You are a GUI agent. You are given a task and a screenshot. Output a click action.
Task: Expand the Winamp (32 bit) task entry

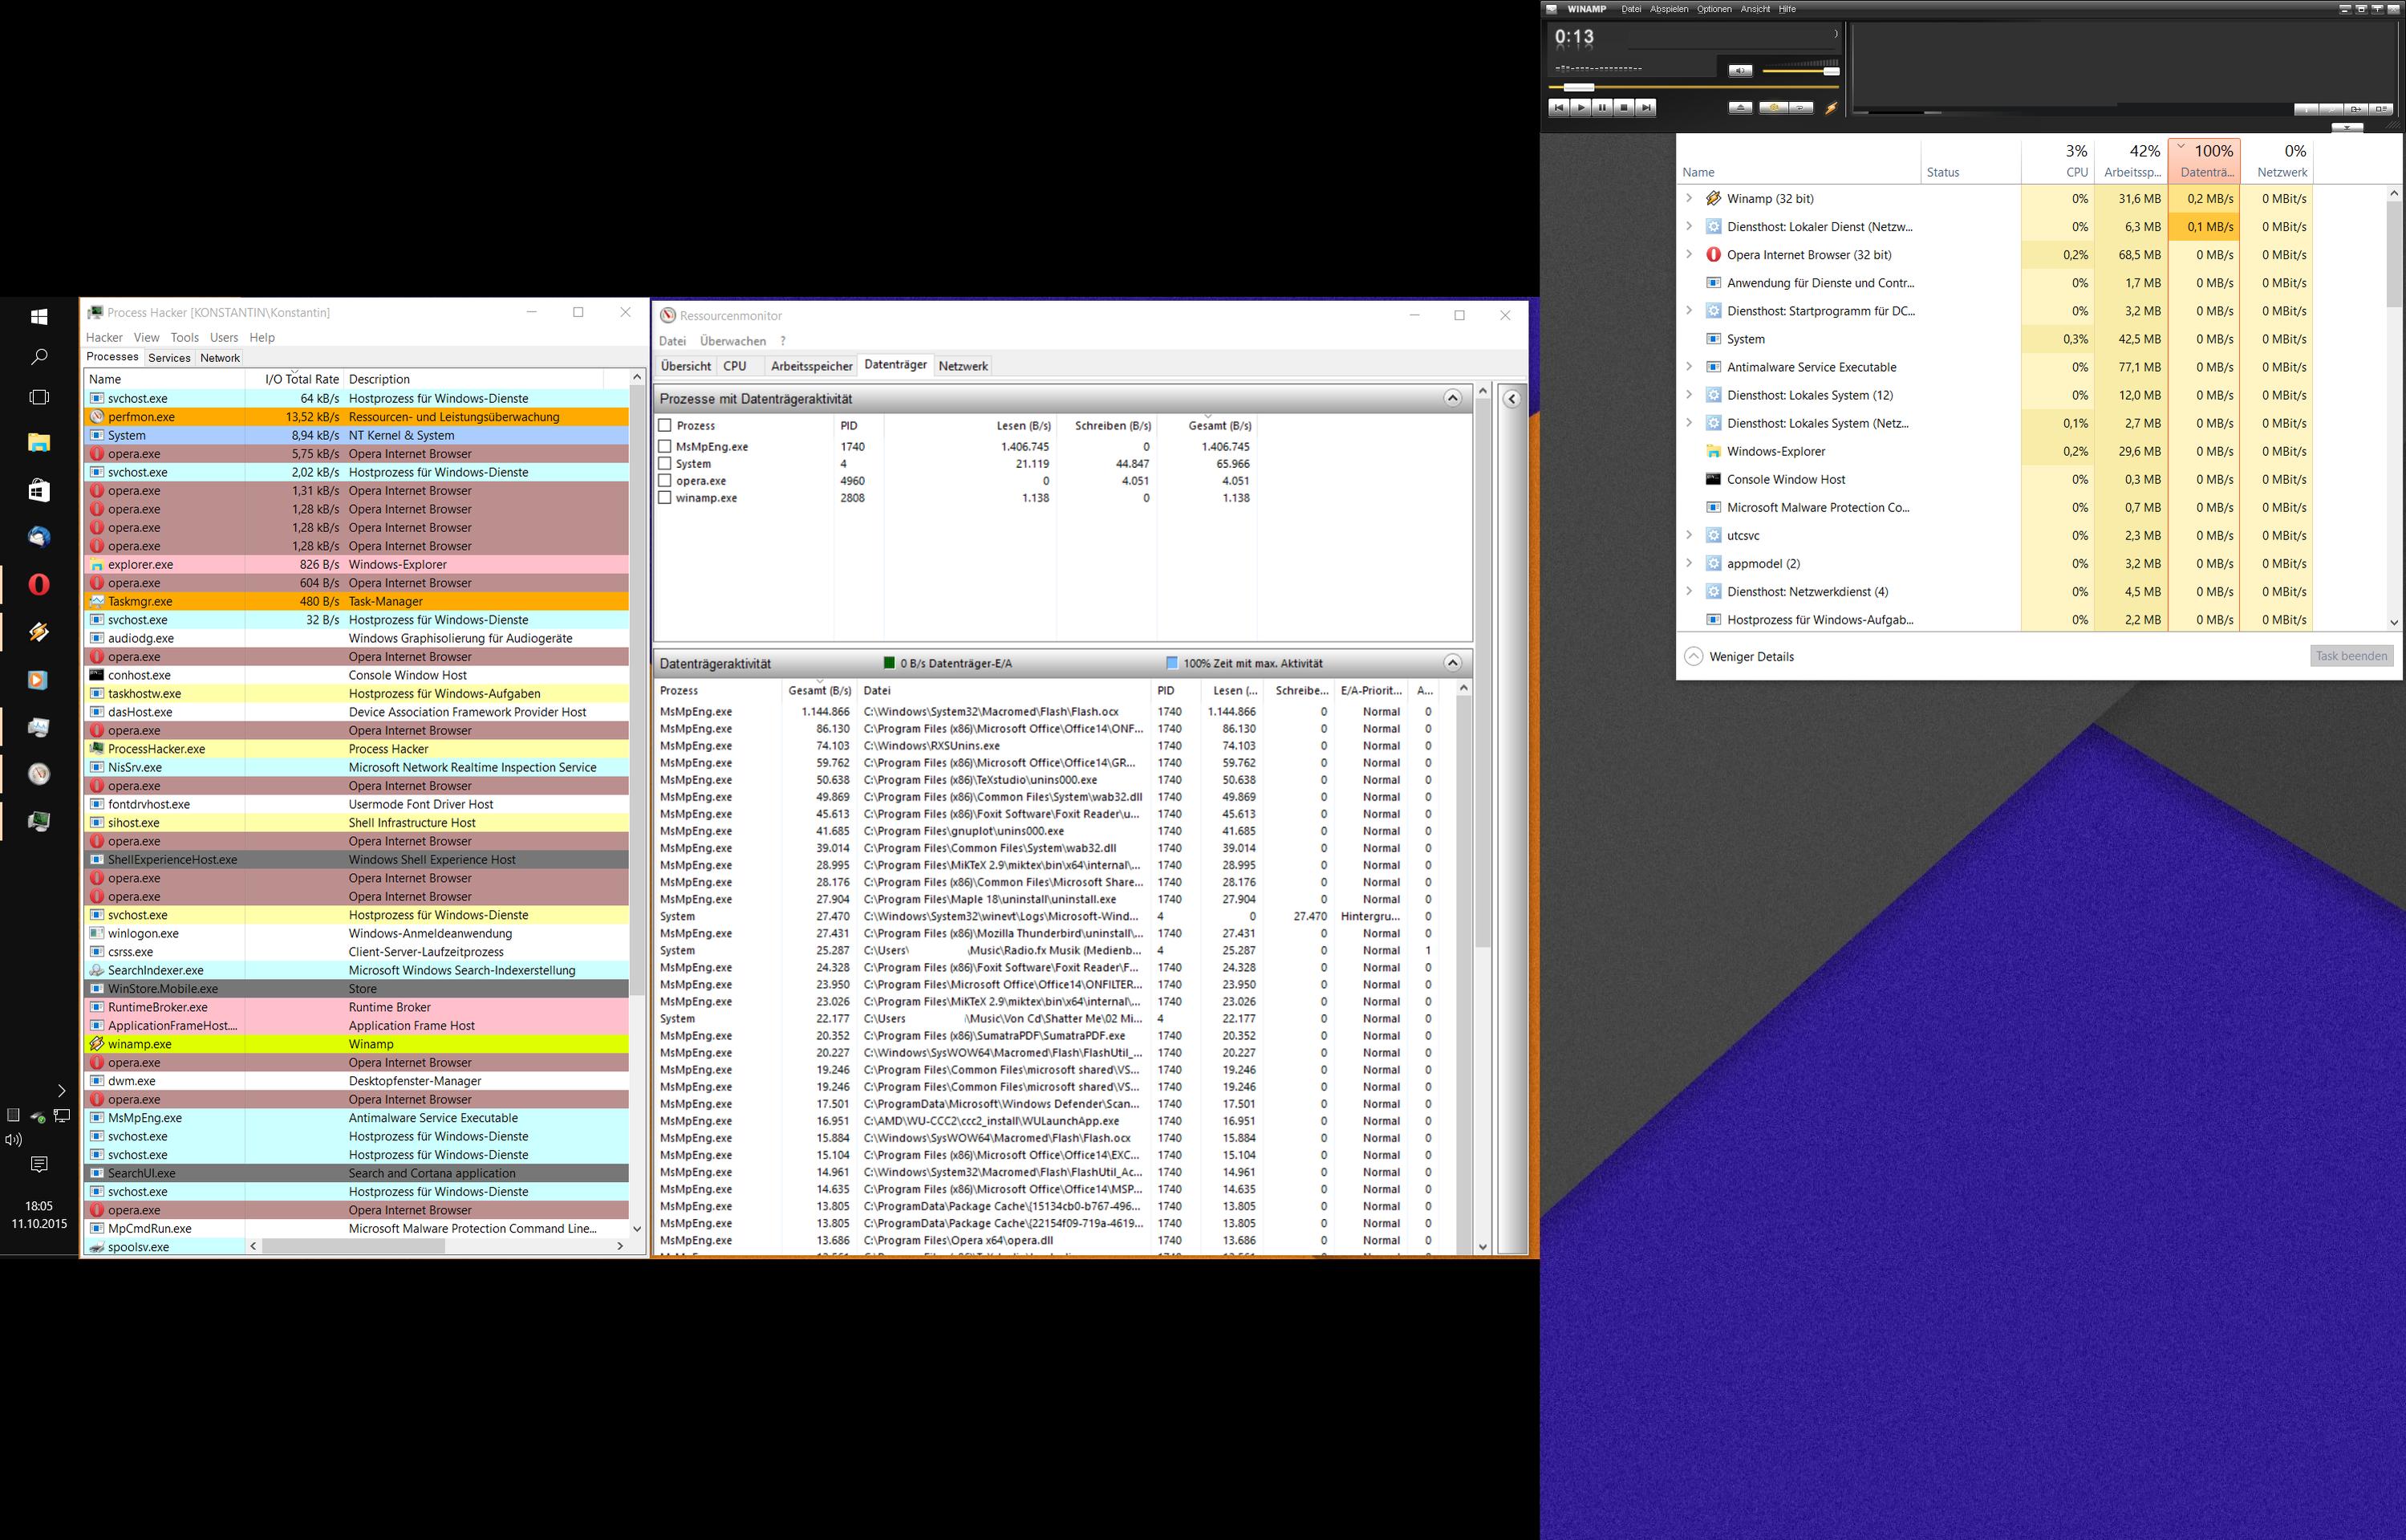pos(1690,198)
